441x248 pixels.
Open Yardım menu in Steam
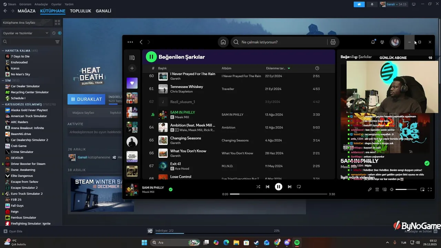pos(69,4)
